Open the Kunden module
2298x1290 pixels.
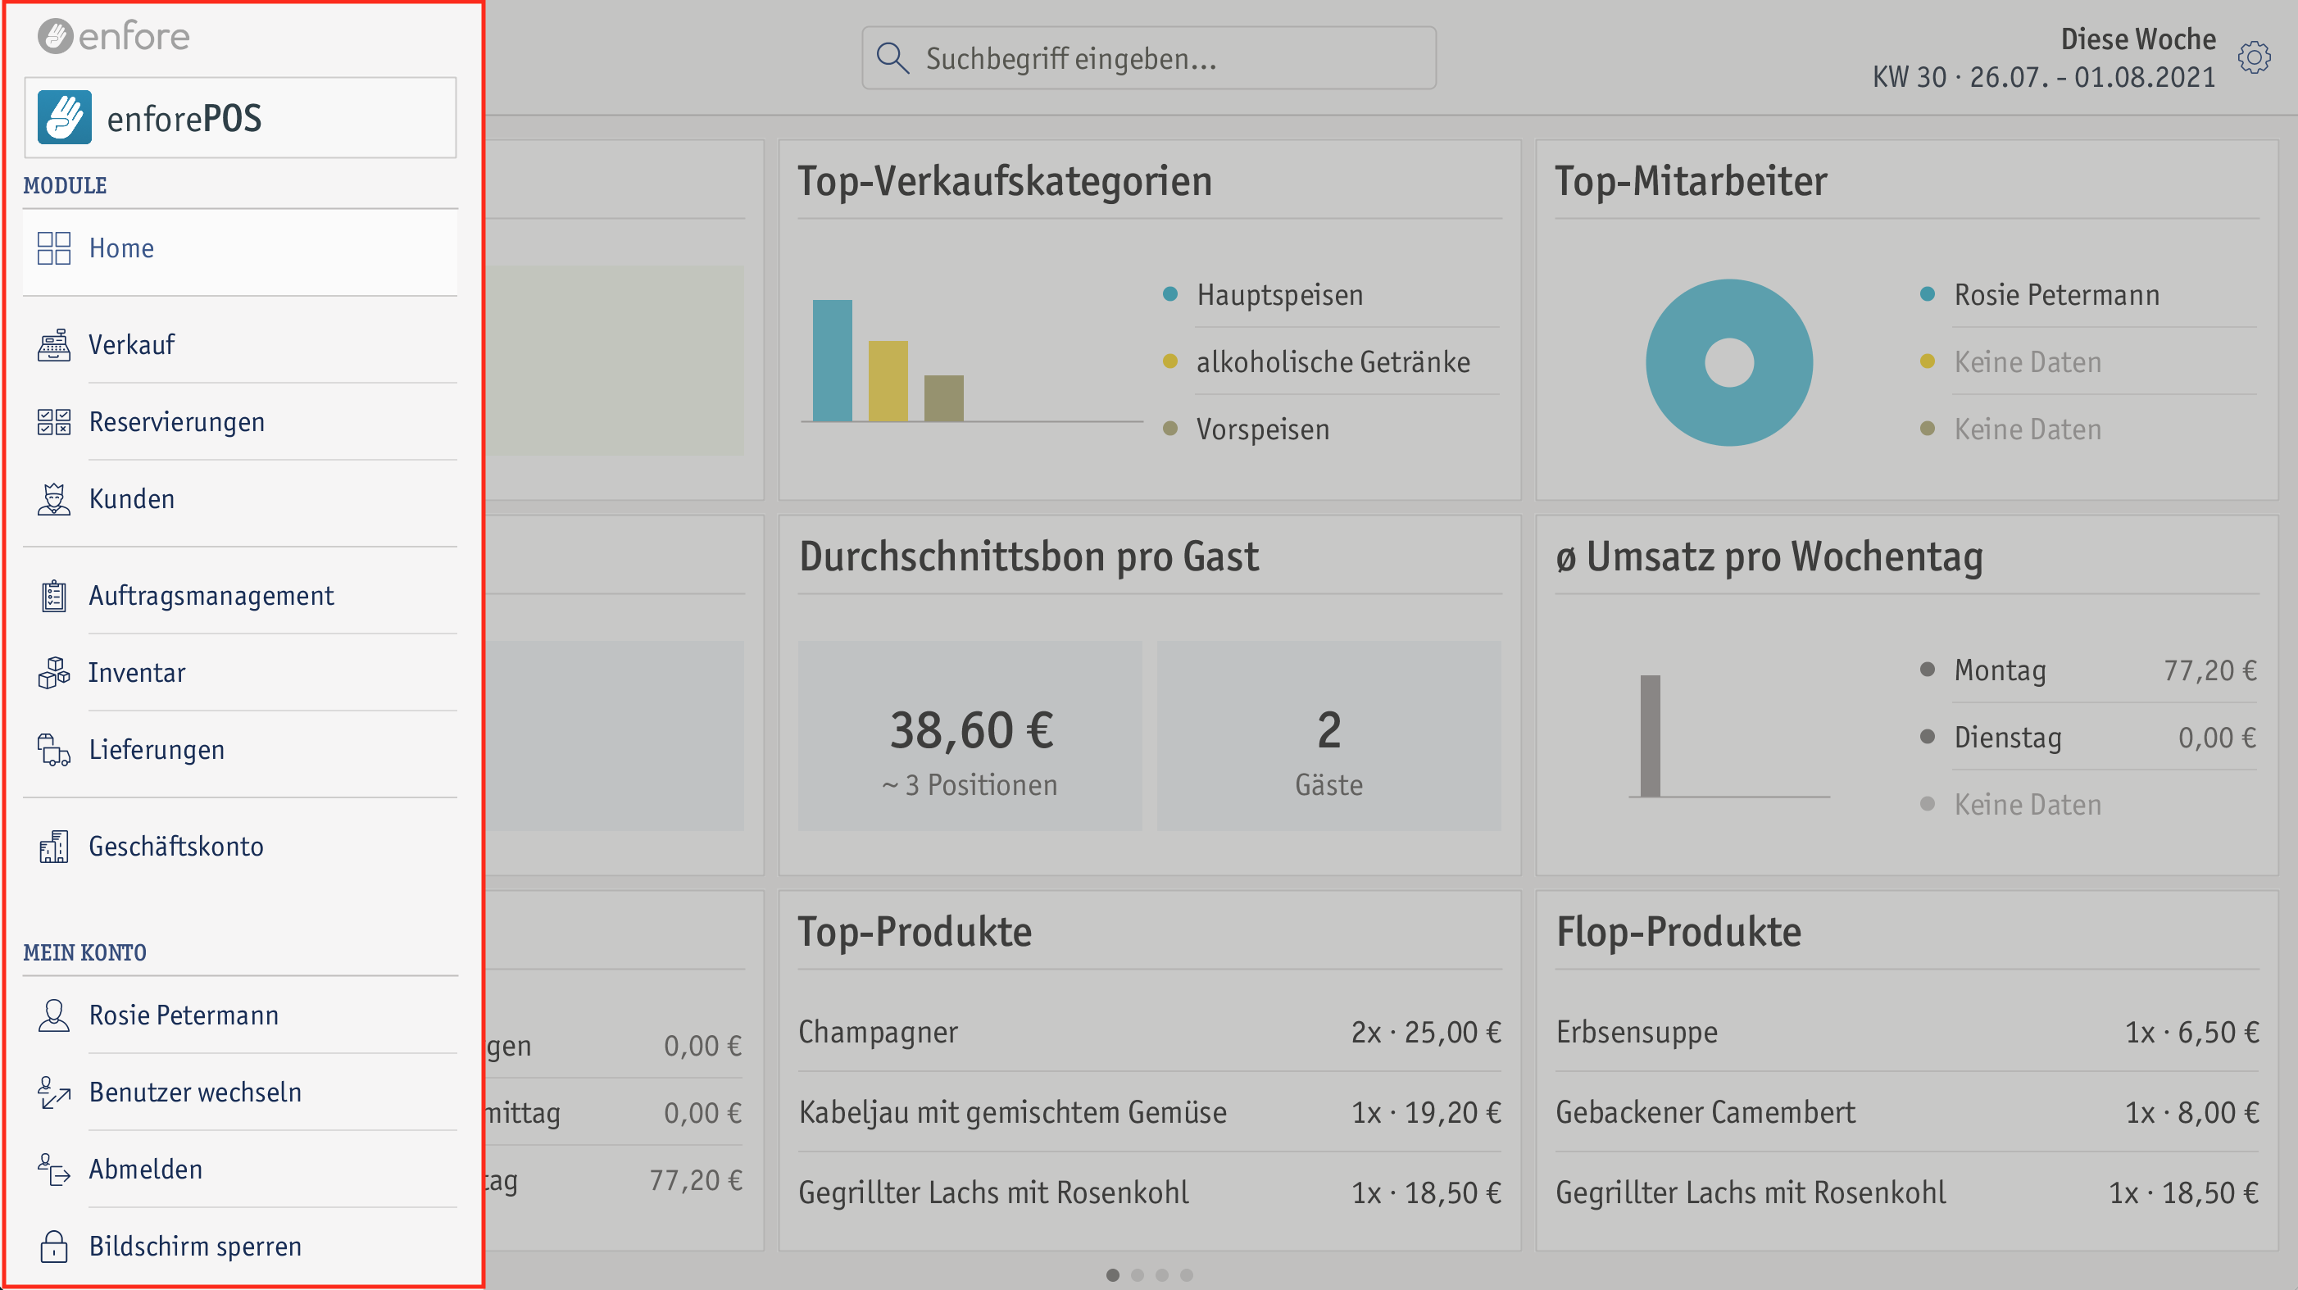(240, 498)
